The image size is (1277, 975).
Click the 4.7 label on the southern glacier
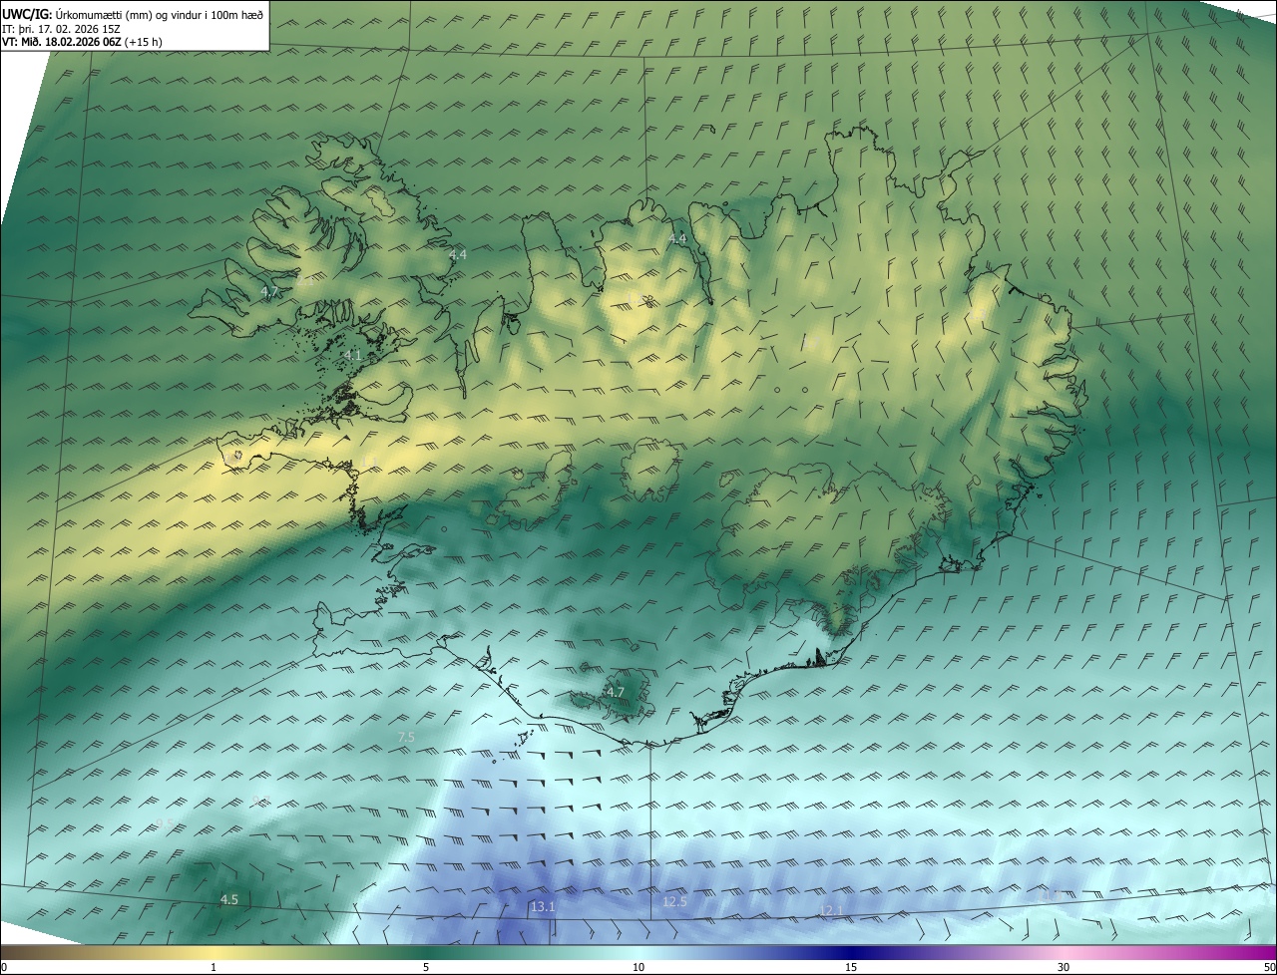[x=615, y=692]
